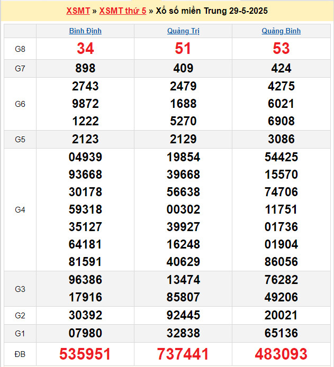This screenshot has width=334, height=367.
Task: Select G4 result 93668
Action: [x=85, y=175]
